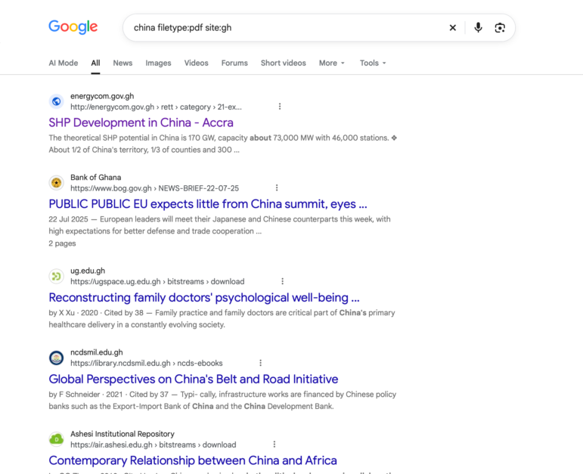Select the All results tab
583x474 pixels.
95,63
